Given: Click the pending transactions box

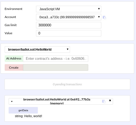Looking at the screenshot, I should (67, 84).
